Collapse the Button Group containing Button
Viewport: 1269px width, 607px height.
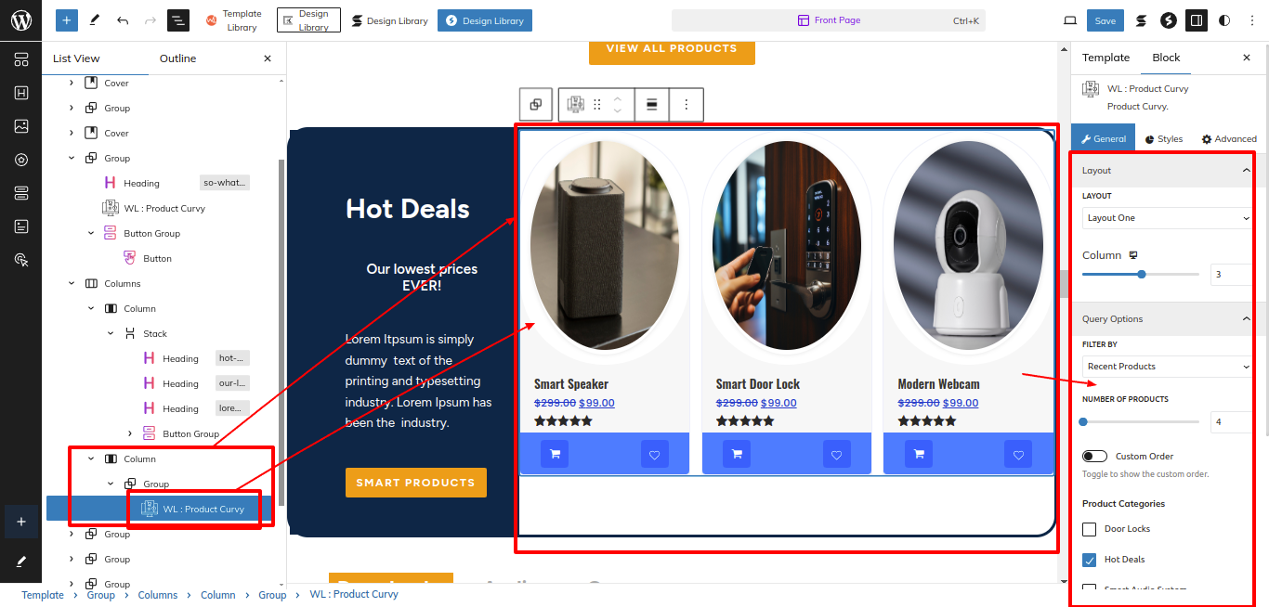point(91,233)
